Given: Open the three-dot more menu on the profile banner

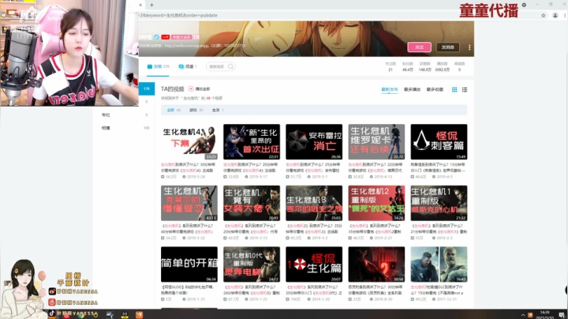Looking at the screenshot, I should [x=469, y=47].
